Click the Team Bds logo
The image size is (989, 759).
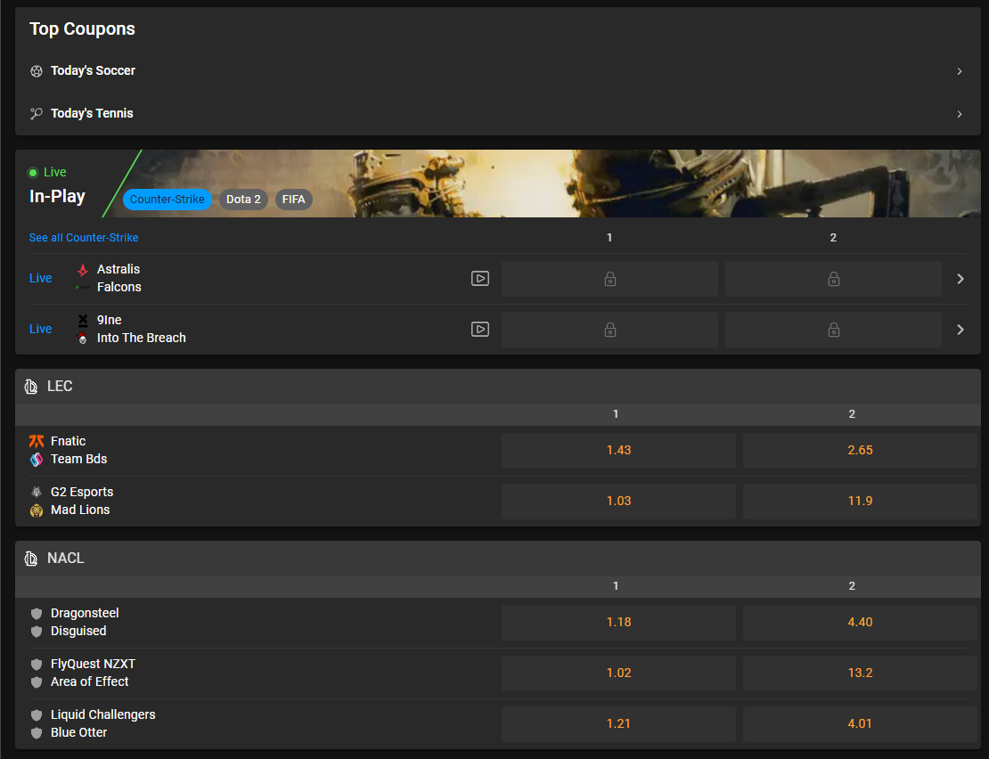[37, 460]
